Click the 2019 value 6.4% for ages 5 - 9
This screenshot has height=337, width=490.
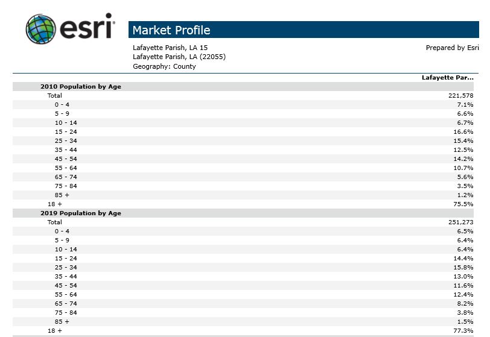tap(465, 241)
